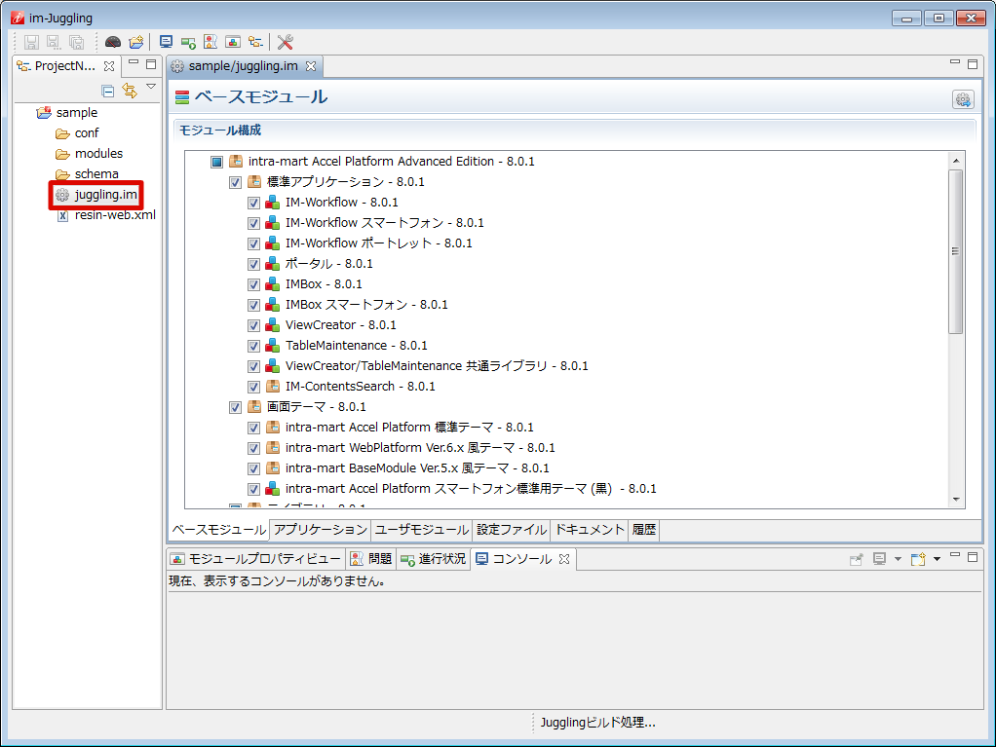Select the ベースモジュール bottom editor tab
The height and width of the screenshot is (747, 996).
click(x=219, y=530)
